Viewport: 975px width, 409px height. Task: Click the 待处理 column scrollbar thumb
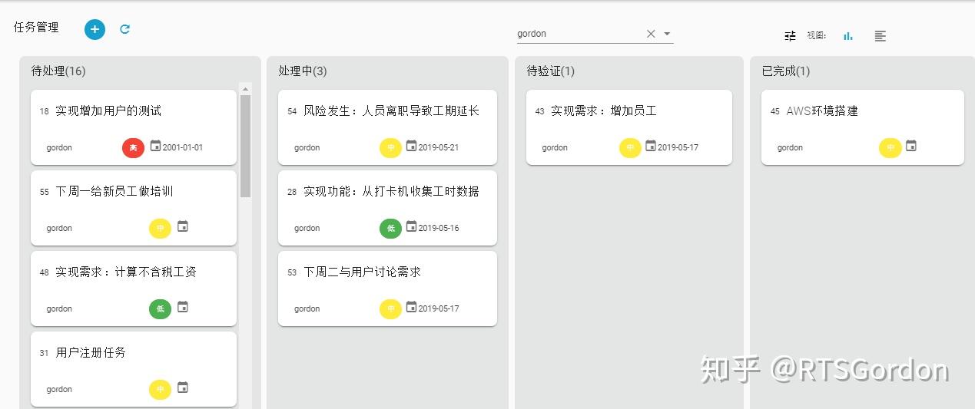click(x=246, y=146)
